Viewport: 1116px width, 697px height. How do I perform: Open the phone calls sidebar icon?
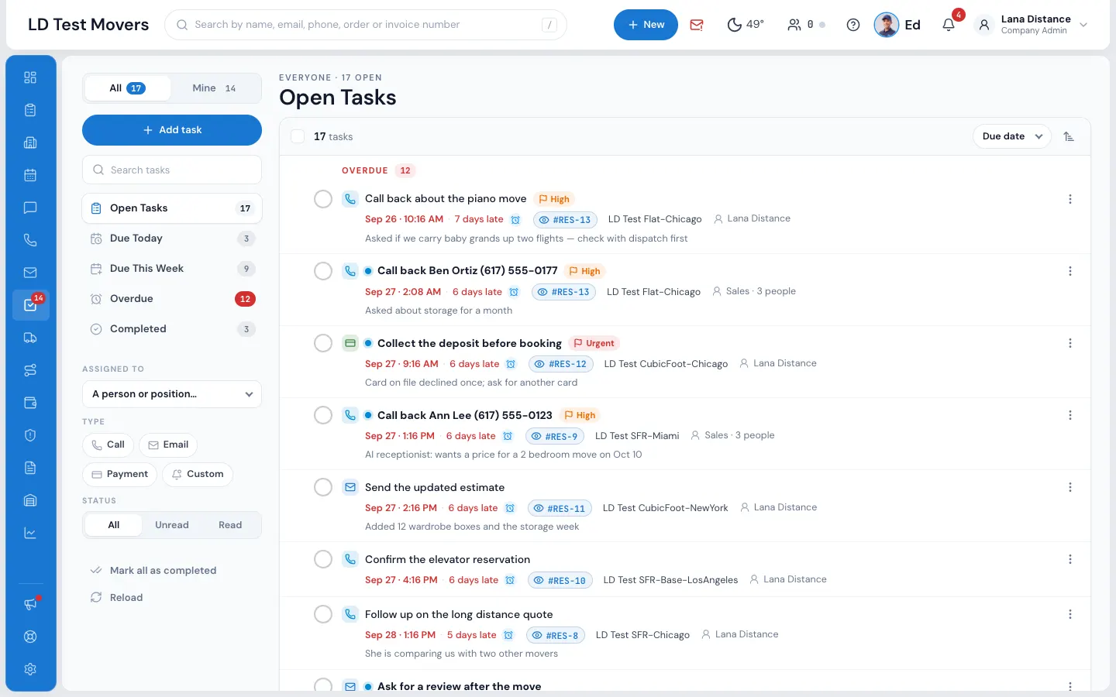coord(30,240)
